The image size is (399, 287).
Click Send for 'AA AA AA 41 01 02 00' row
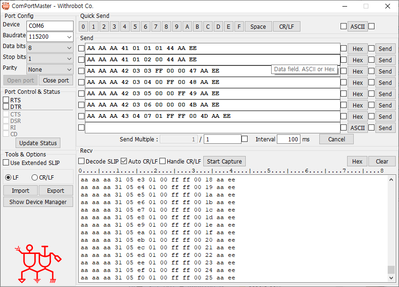point(385,60)
